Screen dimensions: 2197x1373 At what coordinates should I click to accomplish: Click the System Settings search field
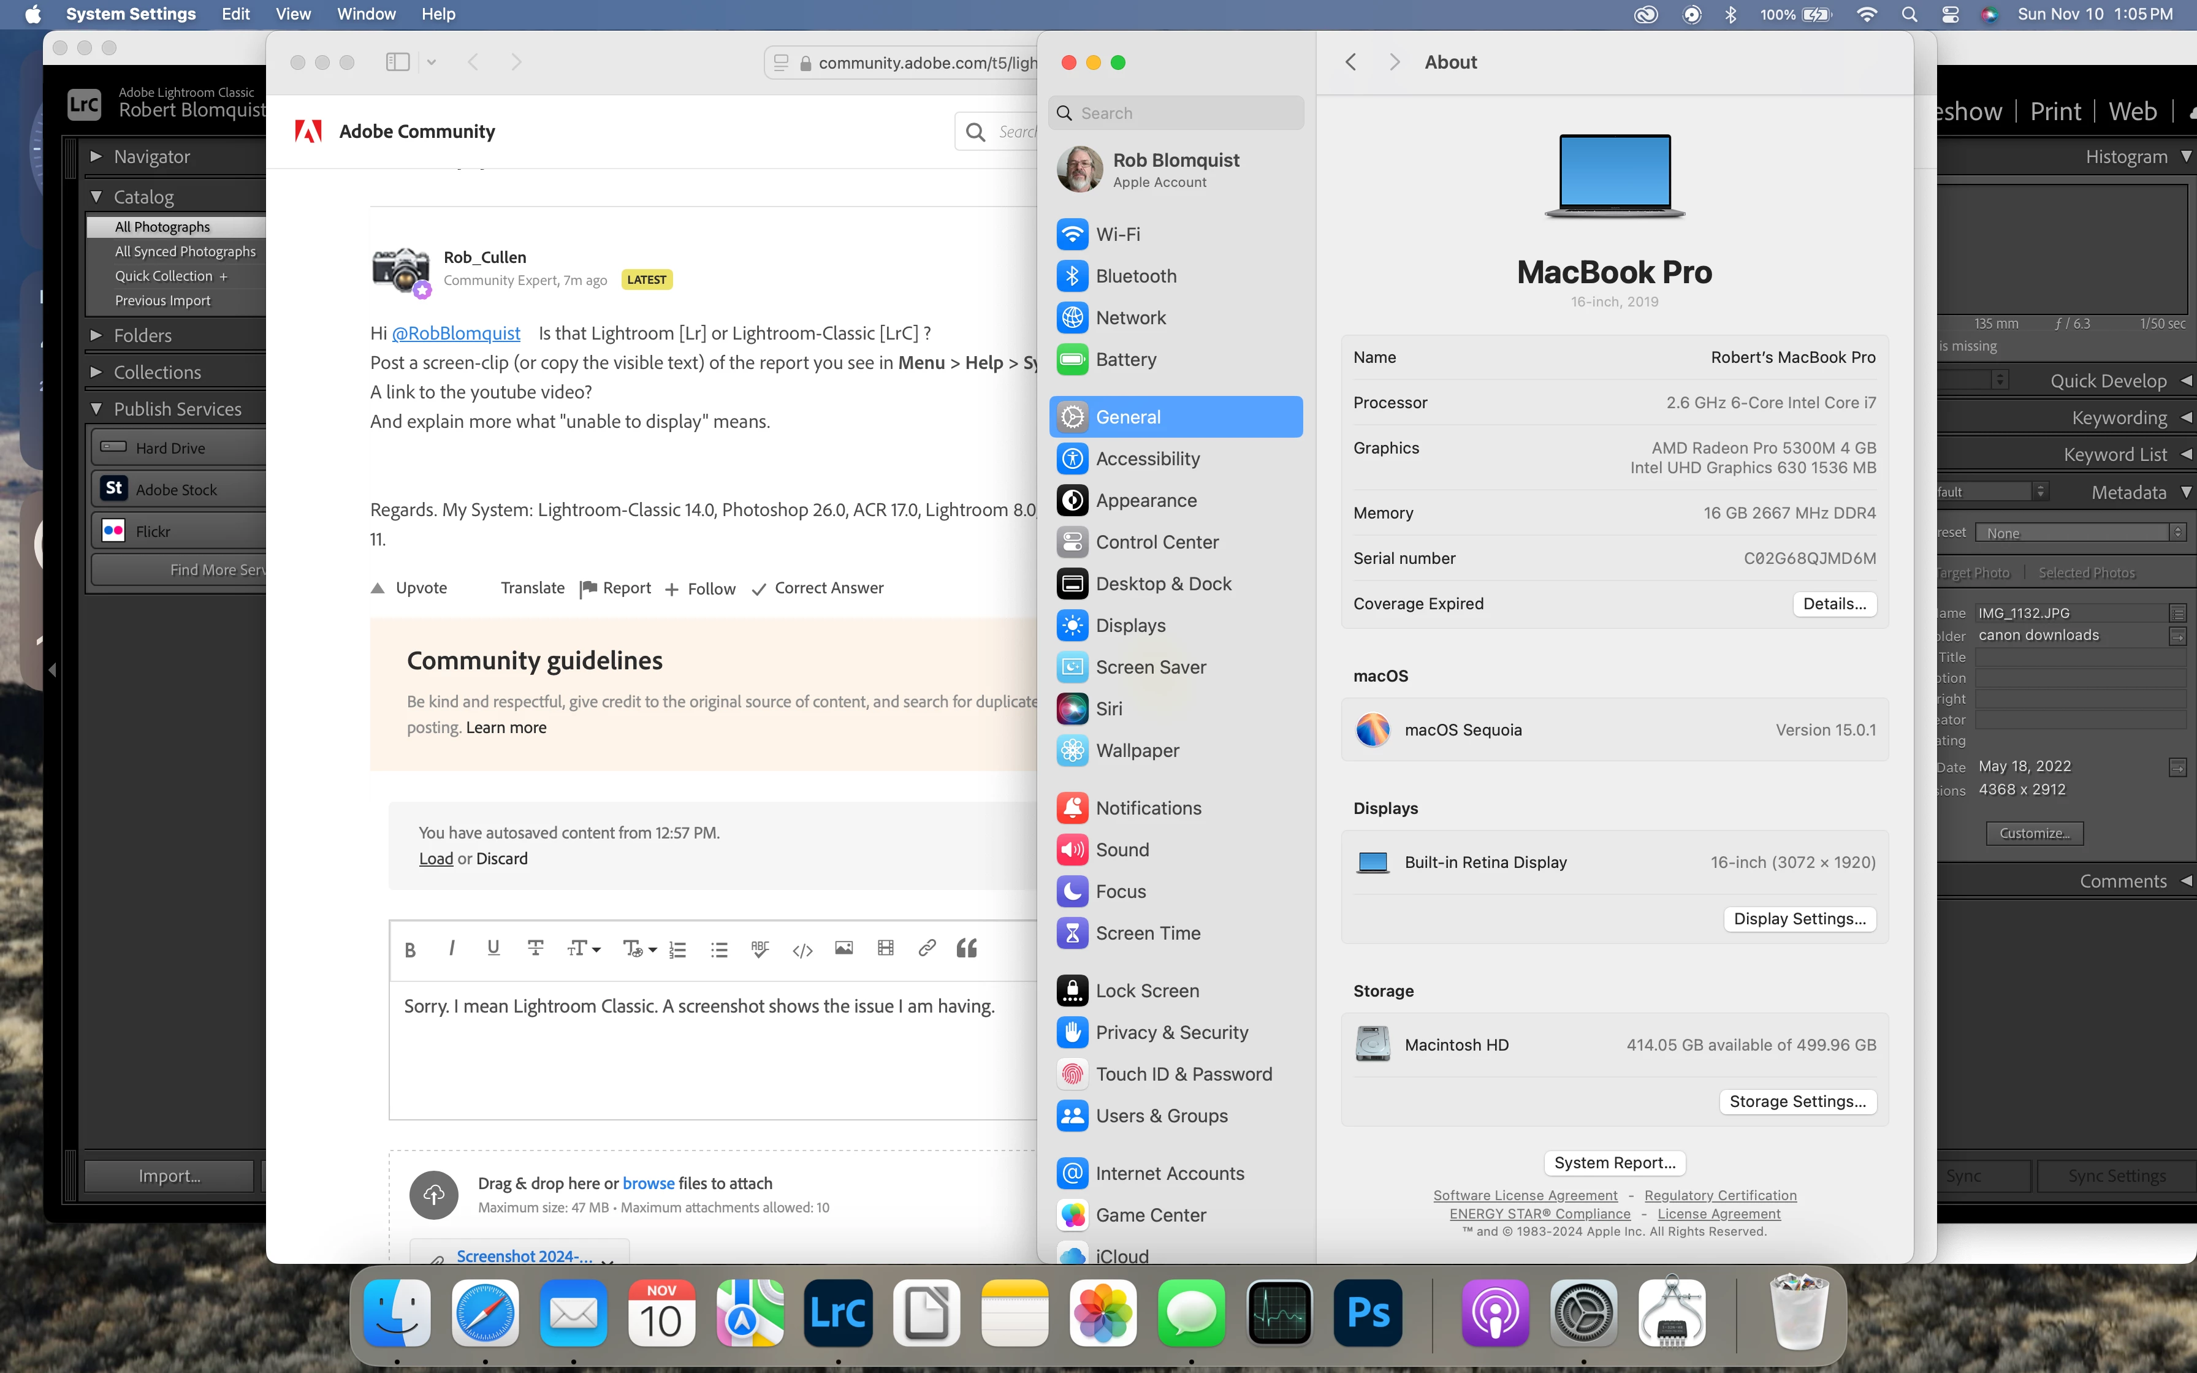point(1176,113)
